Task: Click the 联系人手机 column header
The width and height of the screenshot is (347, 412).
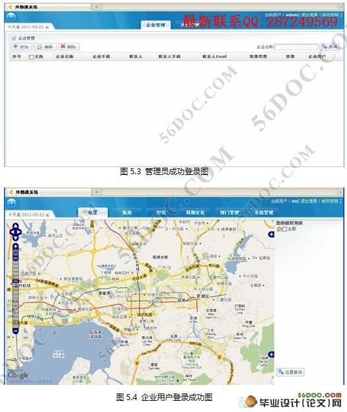Action: tap(170, 57)
